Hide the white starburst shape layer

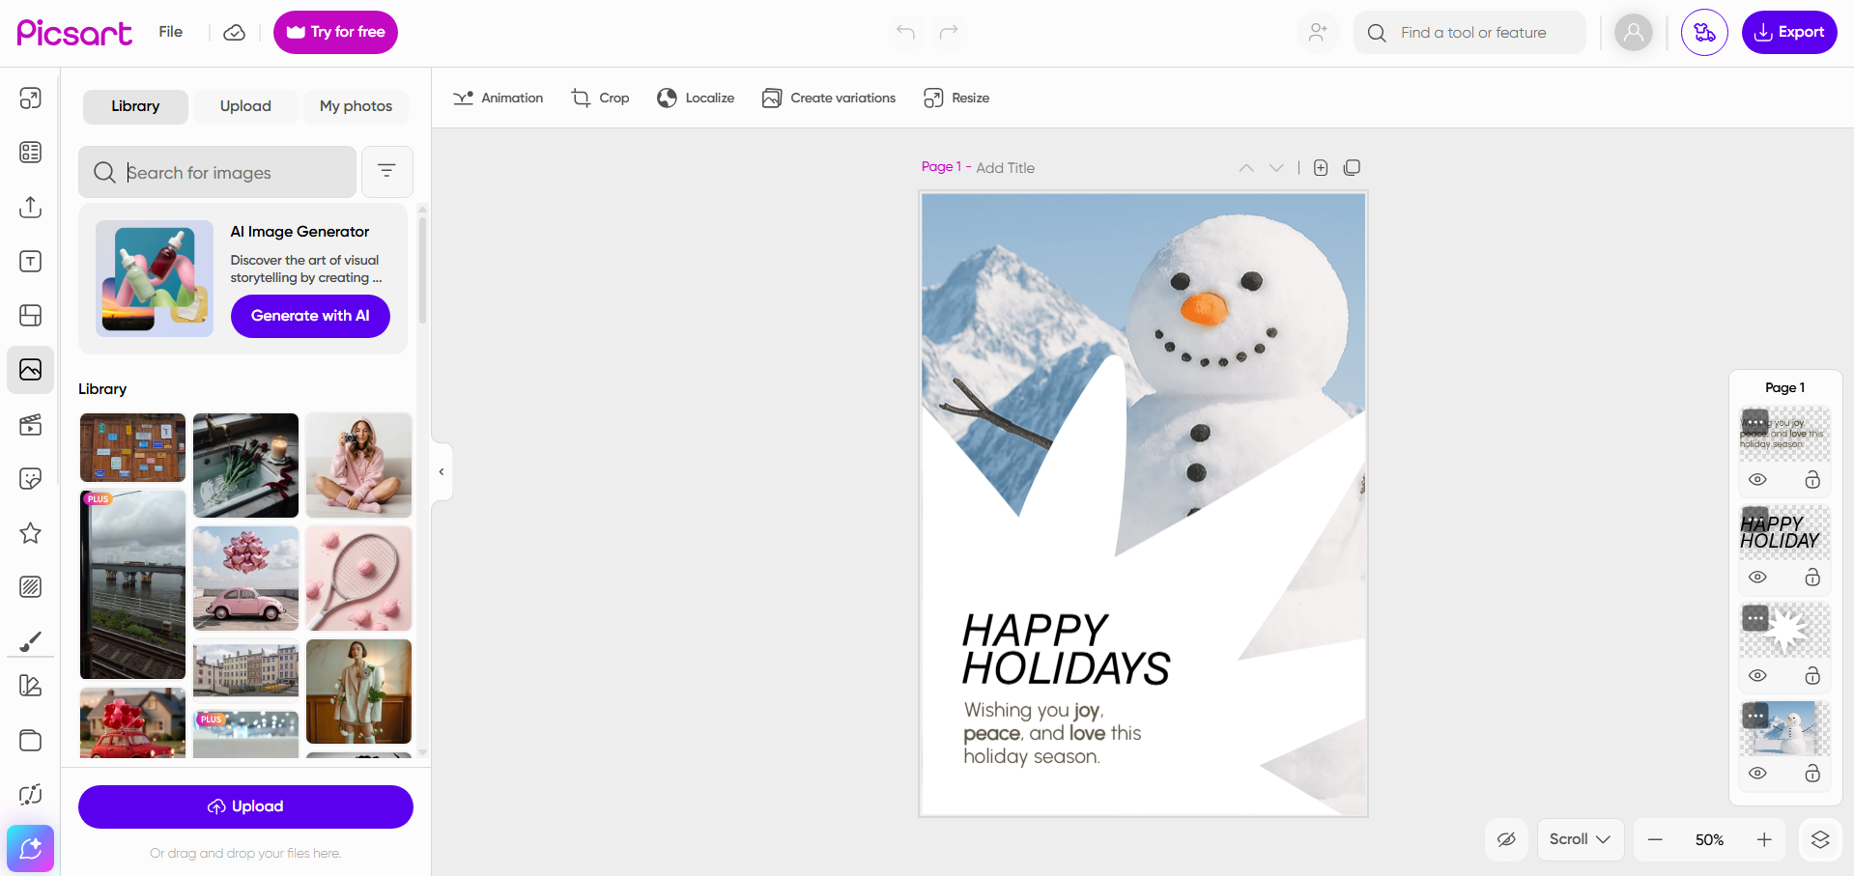[1757, 676]
